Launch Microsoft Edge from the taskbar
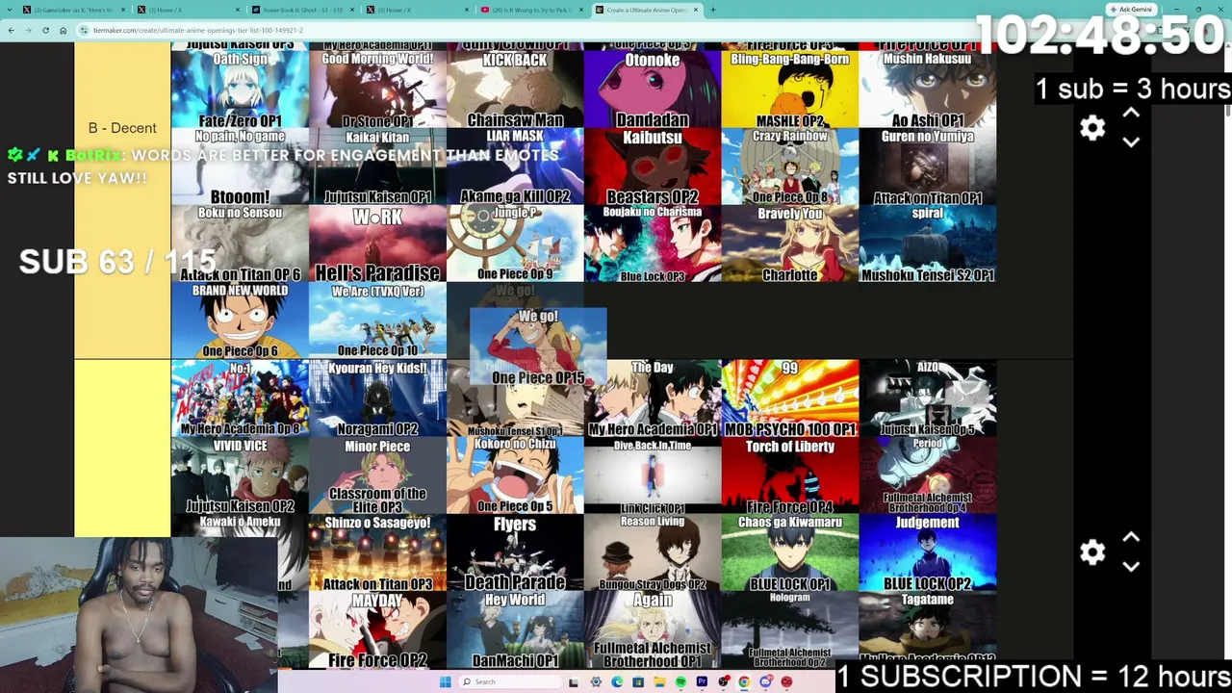 click(x=617, y=682)
